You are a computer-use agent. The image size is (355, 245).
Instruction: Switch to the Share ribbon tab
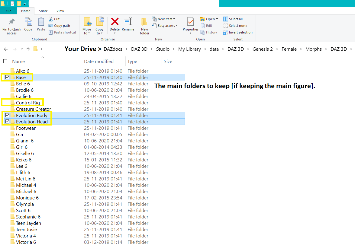tap(43, 11)
